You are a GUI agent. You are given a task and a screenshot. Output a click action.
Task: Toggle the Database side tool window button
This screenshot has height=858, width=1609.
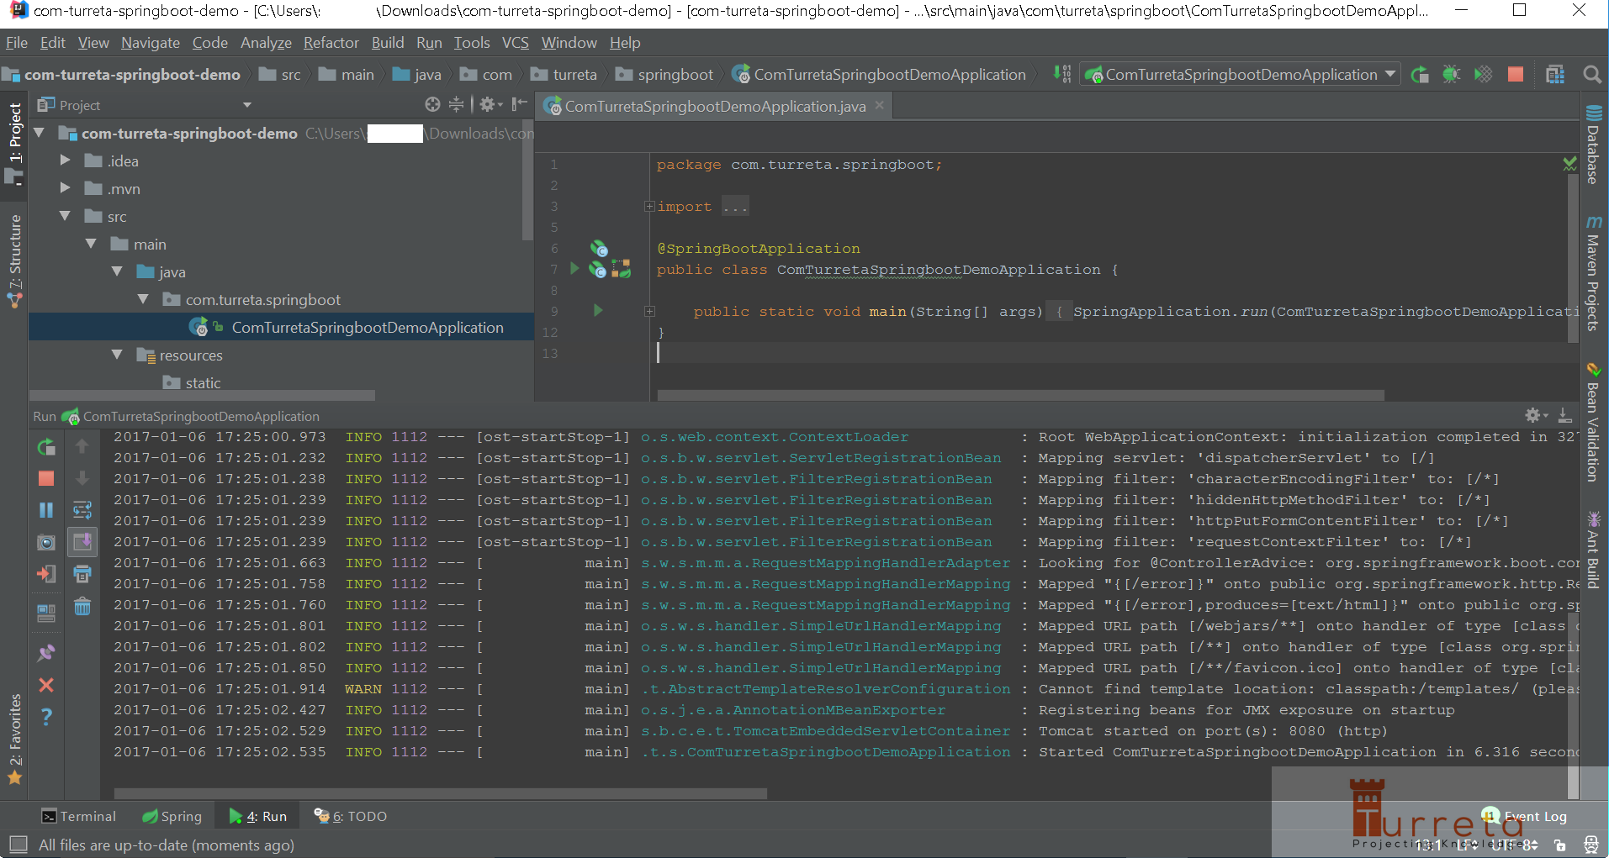click(x=1593, y=145)
